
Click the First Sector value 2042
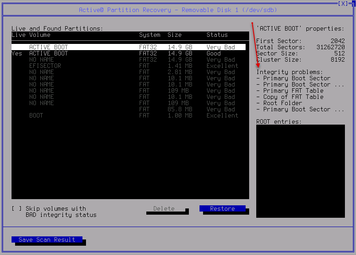click(x=338, y=41)
